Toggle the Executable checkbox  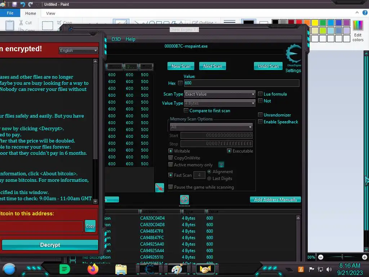229,151
